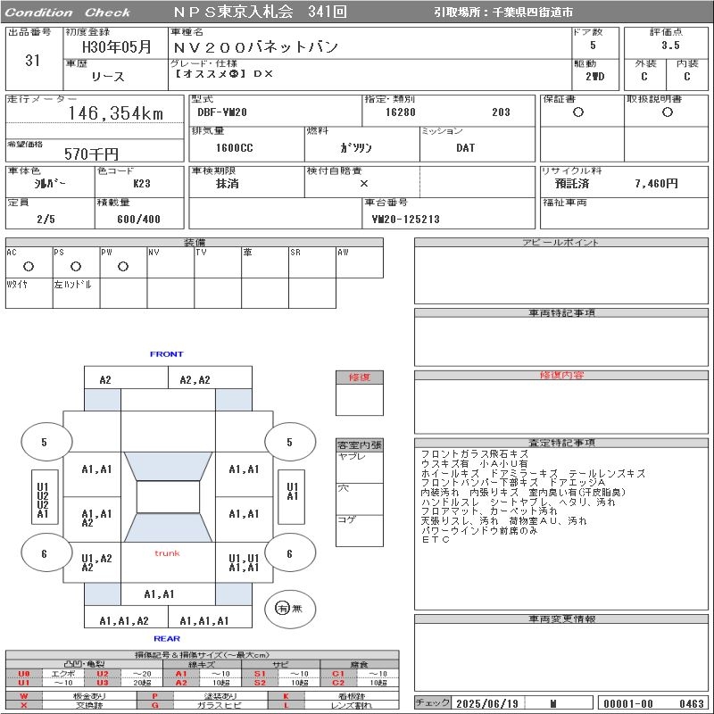The height and width of the screenshot is (714, 714).
Task: Click the Condition Check header title
Action: click(x=69, y=12)
